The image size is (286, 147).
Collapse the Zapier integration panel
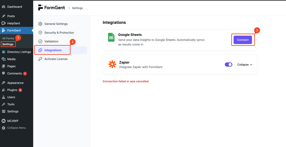click(x=245, y=65)
